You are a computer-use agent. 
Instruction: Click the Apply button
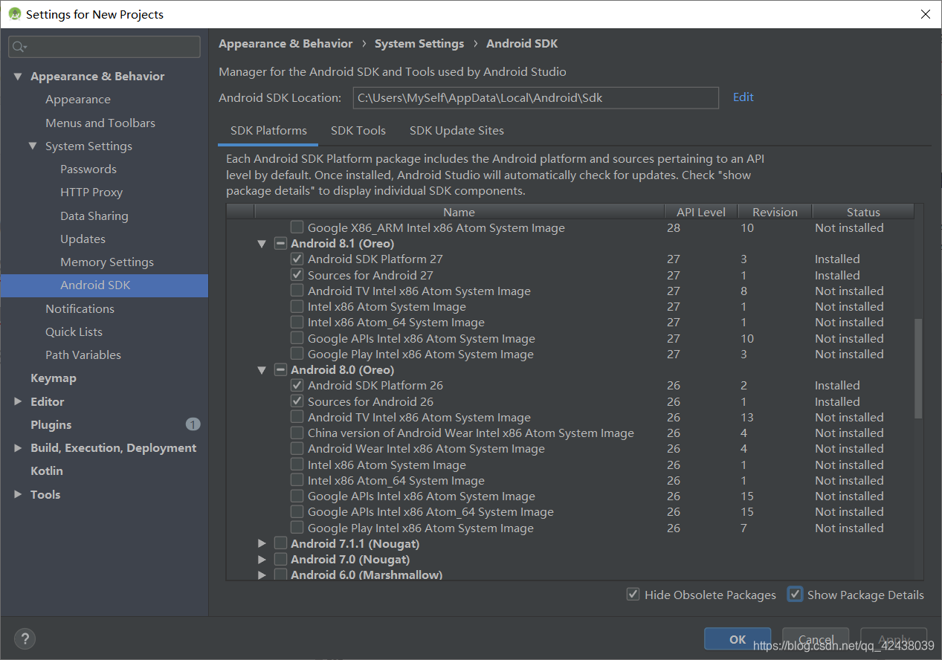point(894,639)
